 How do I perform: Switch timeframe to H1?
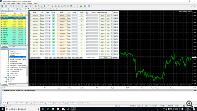(45, 9)
